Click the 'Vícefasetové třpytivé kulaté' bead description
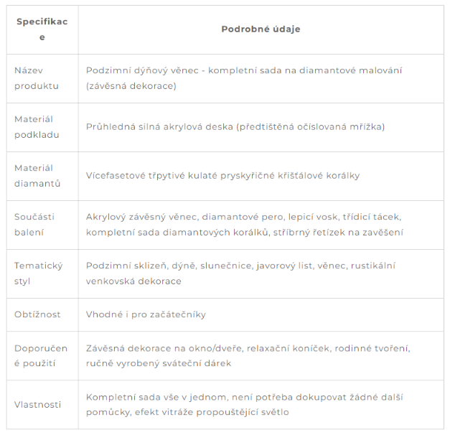This screenshot has width=450, height=435. pos(152,176)
